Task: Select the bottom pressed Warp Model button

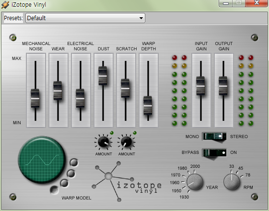Action: [x=54, y=190]
